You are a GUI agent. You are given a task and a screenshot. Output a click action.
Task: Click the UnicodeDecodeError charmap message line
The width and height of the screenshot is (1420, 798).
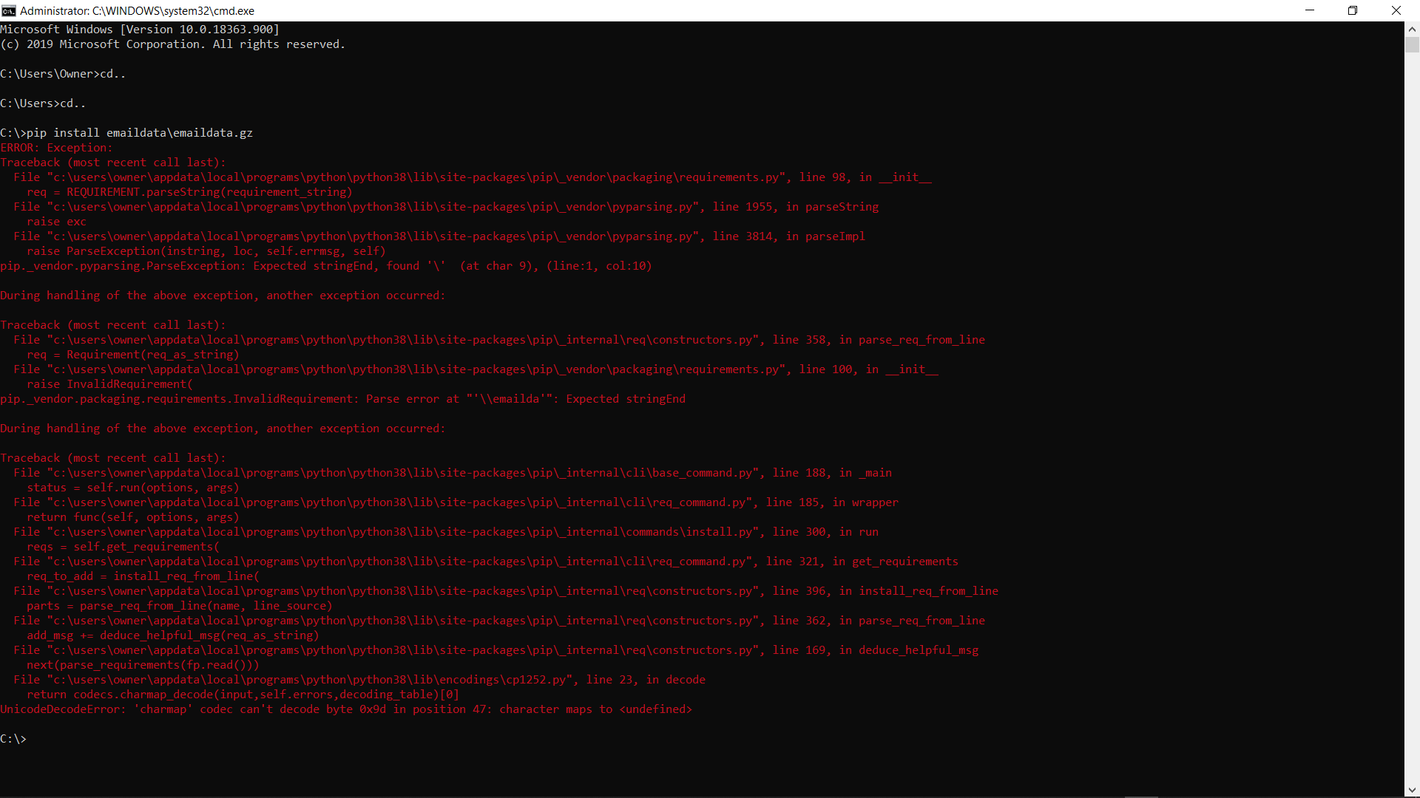pos(346,709)
